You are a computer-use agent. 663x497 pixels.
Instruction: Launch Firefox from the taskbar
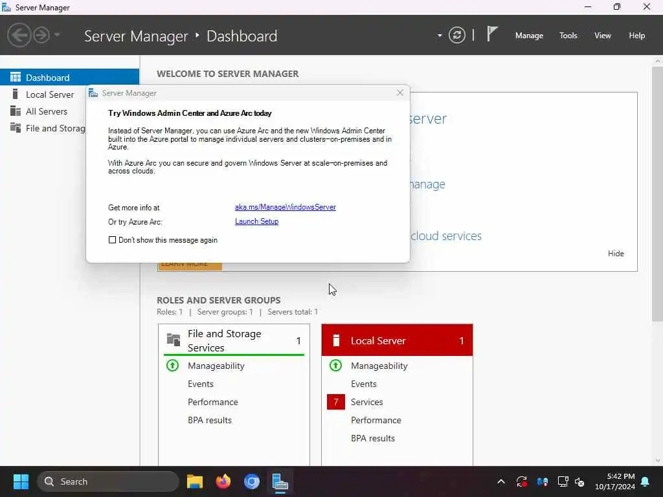(223, 481)
